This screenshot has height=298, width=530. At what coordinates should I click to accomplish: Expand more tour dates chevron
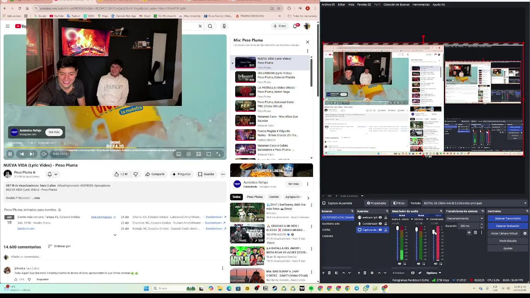pos(115,235)
